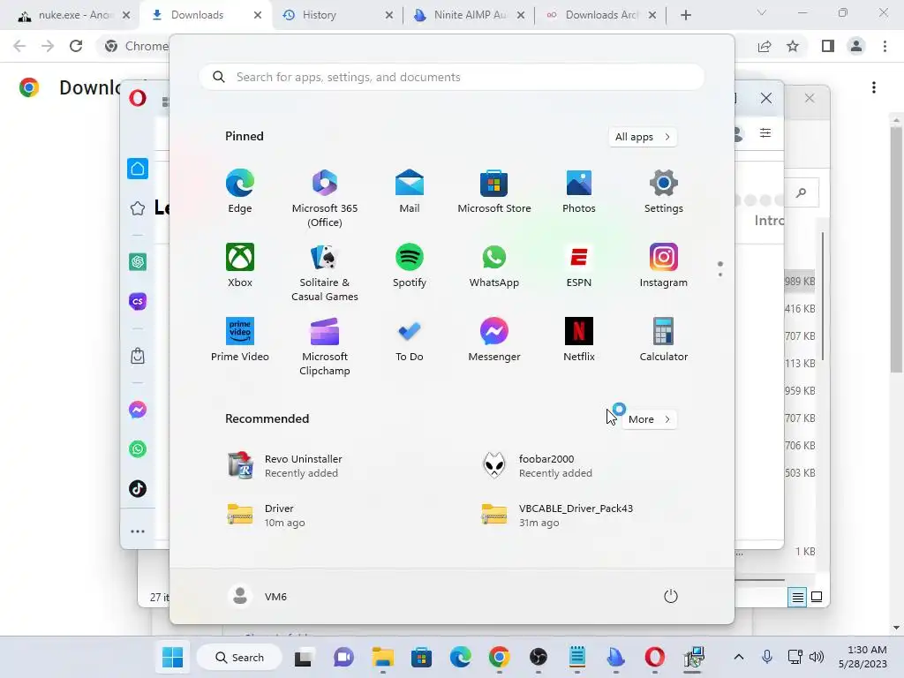
Task: Open Opera easy setup menu
Action: [x=765, y=133]
